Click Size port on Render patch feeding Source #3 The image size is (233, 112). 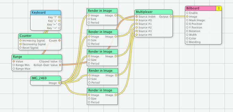tap(89, 79)
